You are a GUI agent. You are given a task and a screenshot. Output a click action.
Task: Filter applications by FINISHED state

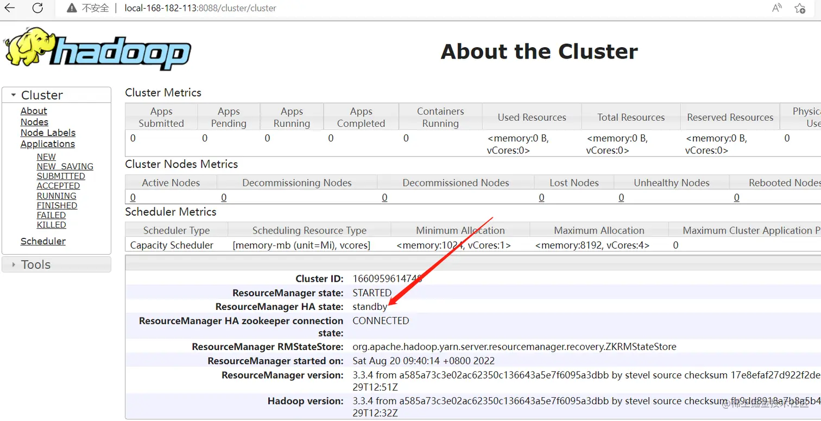pyautogui.click(x=57, y=206)
